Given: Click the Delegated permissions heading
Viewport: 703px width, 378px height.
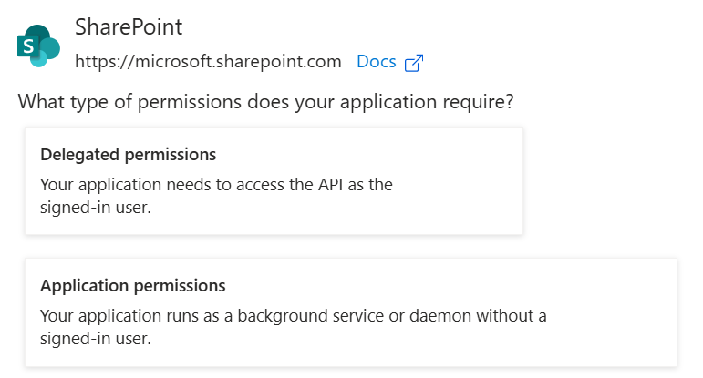Looking at the screenshot, I should click(129, 155).
